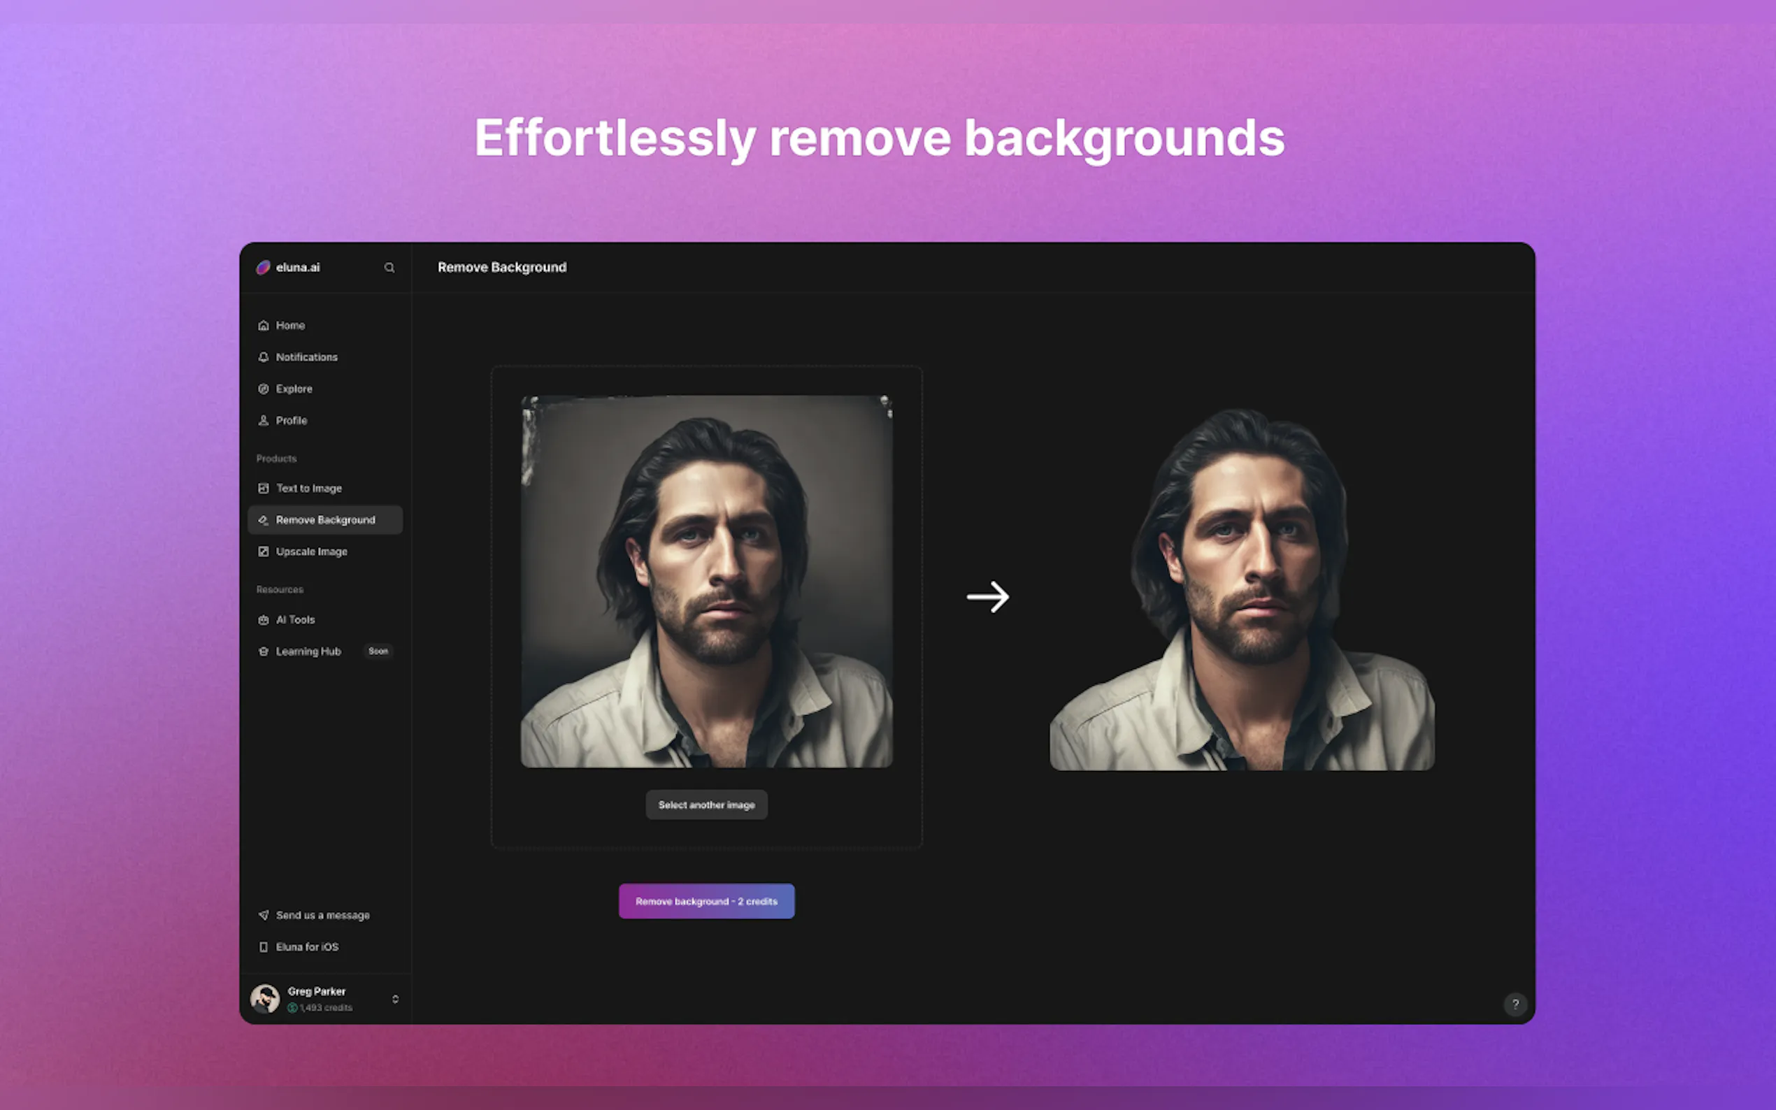
Task: Click Greg Parker's avatar picture
Action: click(265, 998)
